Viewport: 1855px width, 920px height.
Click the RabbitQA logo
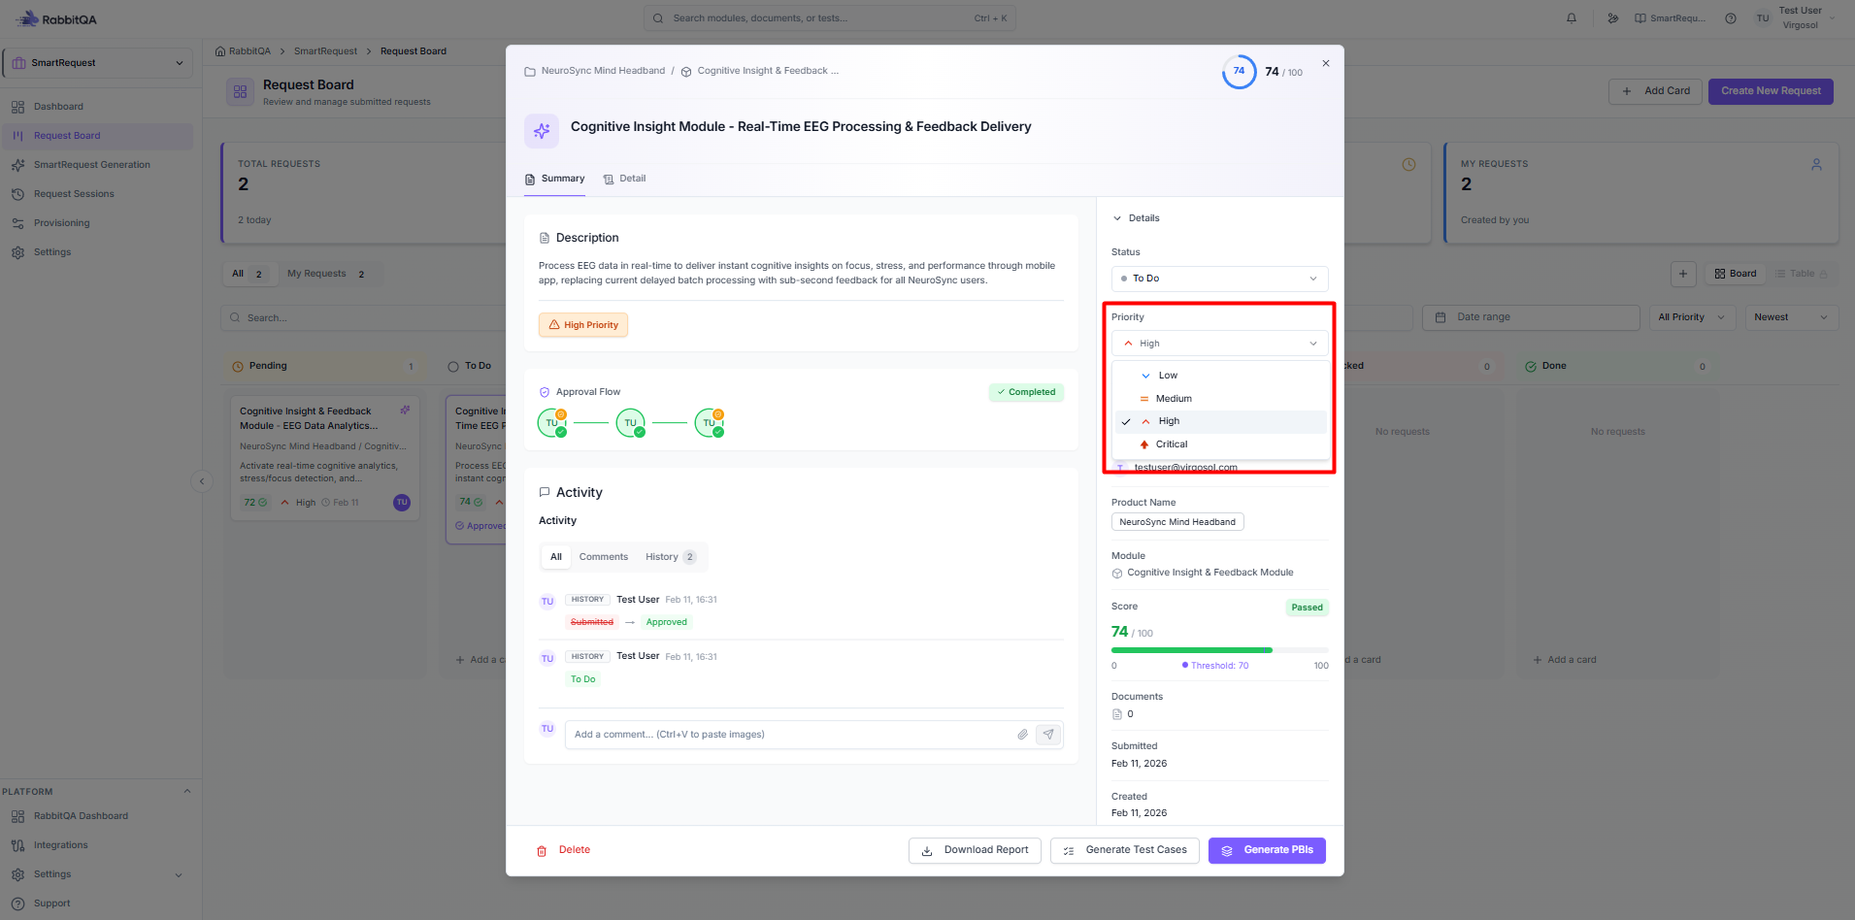56,19
